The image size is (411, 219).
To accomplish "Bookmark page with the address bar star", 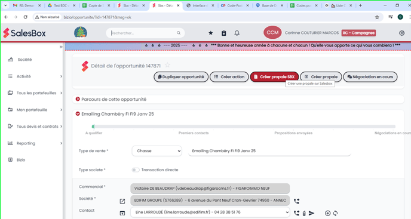I will point(377,17).
